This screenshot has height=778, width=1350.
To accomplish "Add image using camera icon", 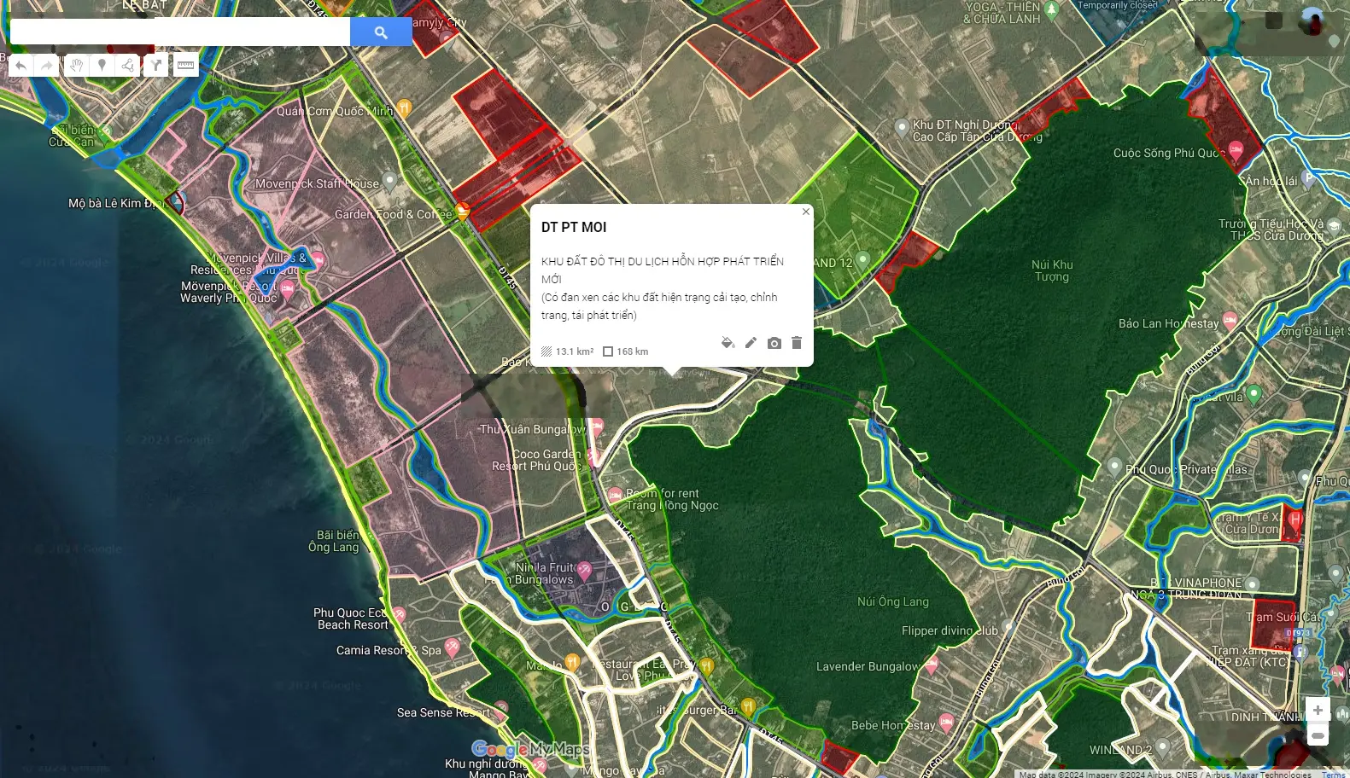I will point(774,343).
